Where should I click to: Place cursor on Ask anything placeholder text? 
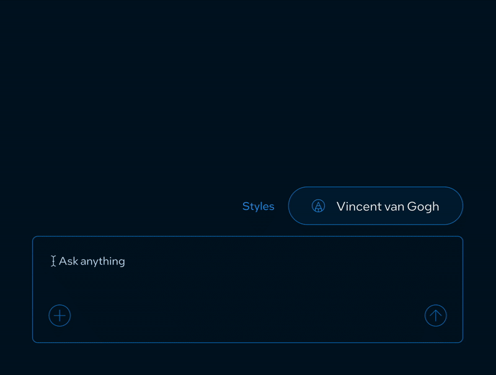(x=92, y=262)
